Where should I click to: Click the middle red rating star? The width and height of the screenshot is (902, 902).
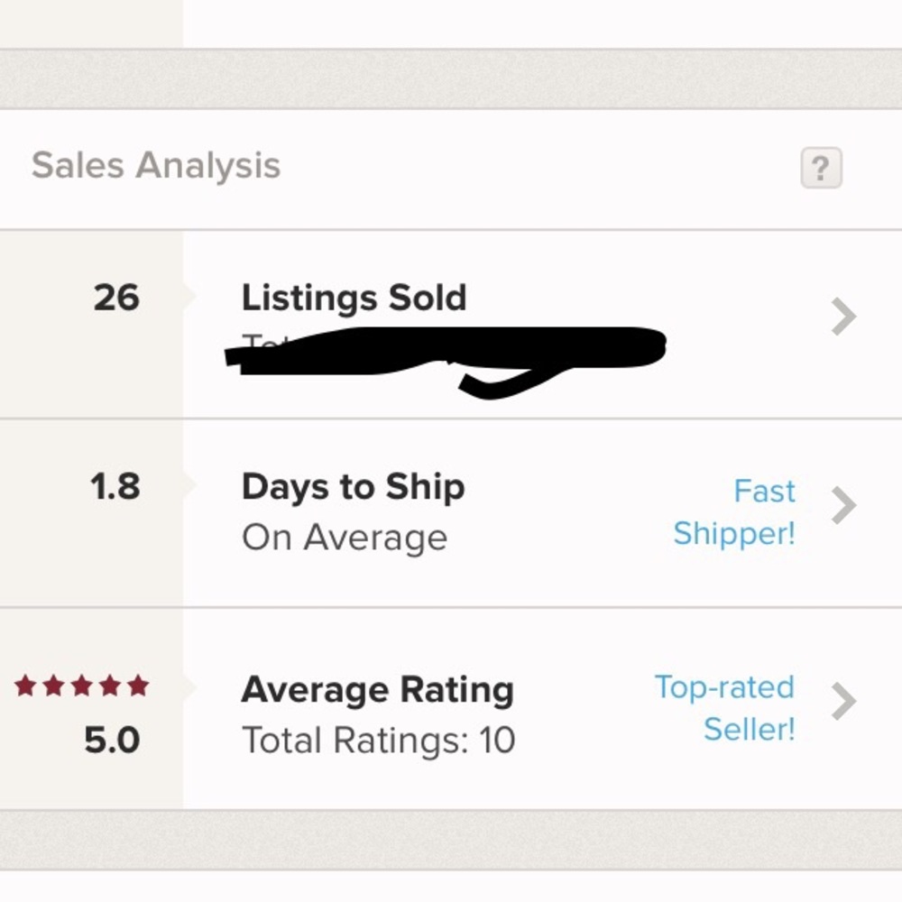(82, 686)
